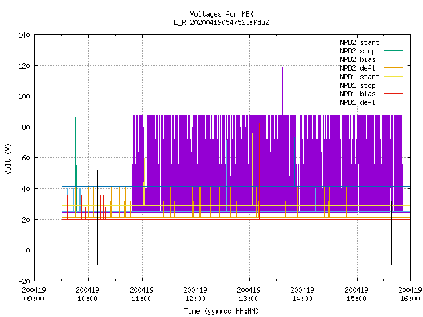The image size is (423, 317).
Task: Click the tall red spike reaching 82 V after 13:00
Action: (x=259, y=171)
